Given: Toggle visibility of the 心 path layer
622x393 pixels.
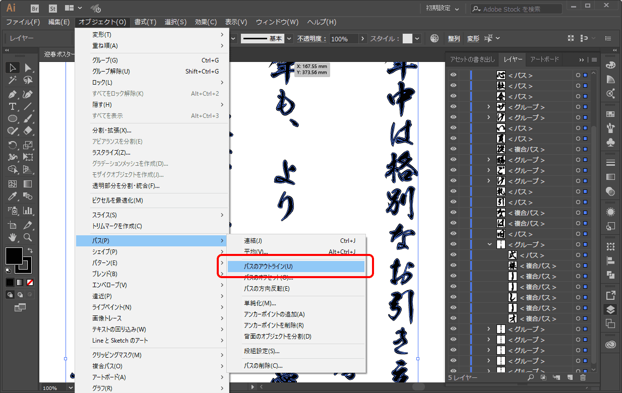Looking at the screenshot, I should coord(453,75).
